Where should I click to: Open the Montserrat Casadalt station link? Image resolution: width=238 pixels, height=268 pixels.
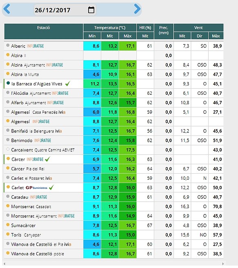click(31, 206)
